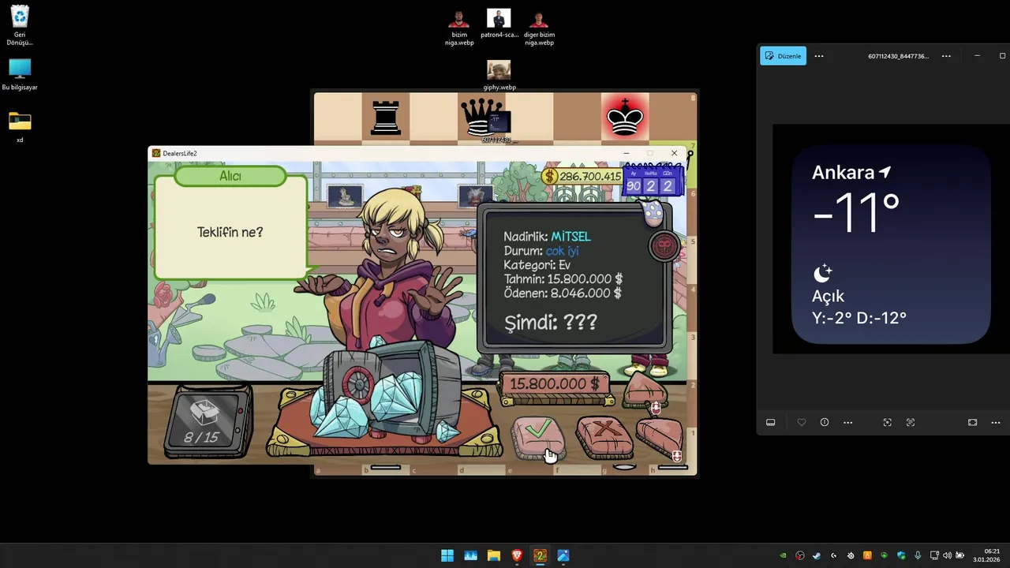Toggle the filmstrip icon in Photos
Image resolution: width=1010 pixels, height=568 pixels.
pos(771,422)
